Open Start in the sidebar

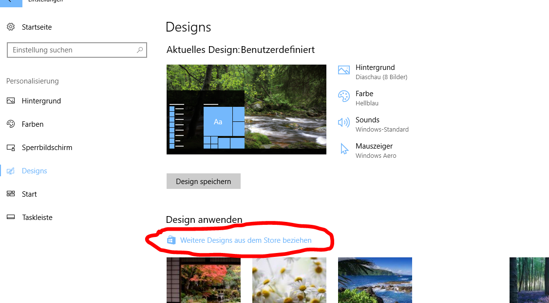[29, 194]
